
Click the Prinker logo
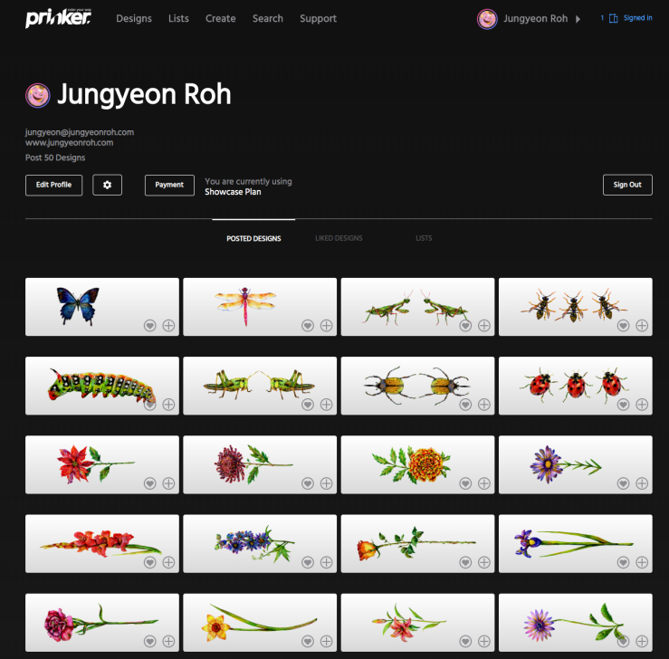point(58,18)
